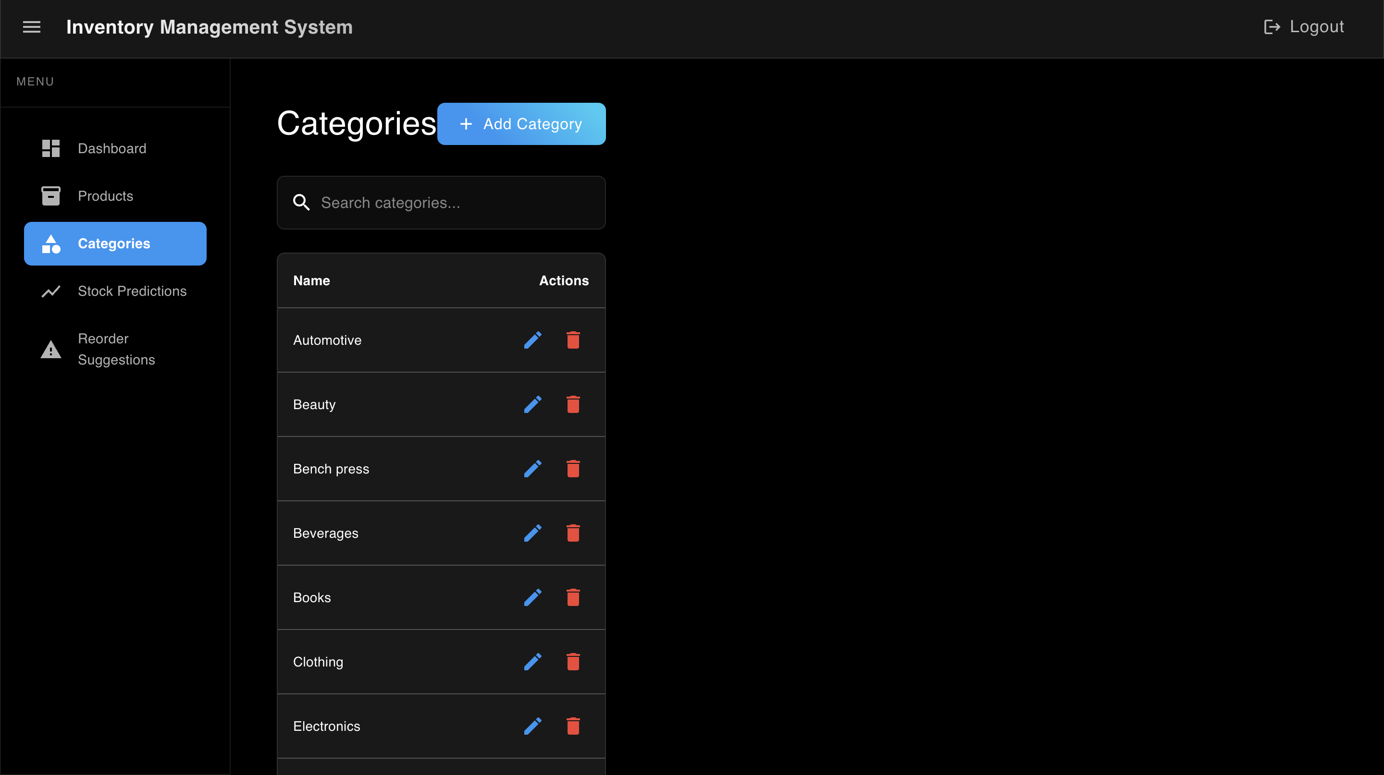Edit the Electronics category
The image size is (1384, 775).
532,726
